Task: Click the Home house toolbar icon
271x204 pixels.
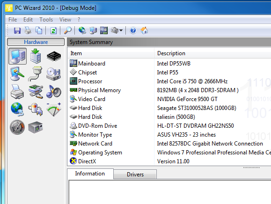Action: tap(144, 30)
